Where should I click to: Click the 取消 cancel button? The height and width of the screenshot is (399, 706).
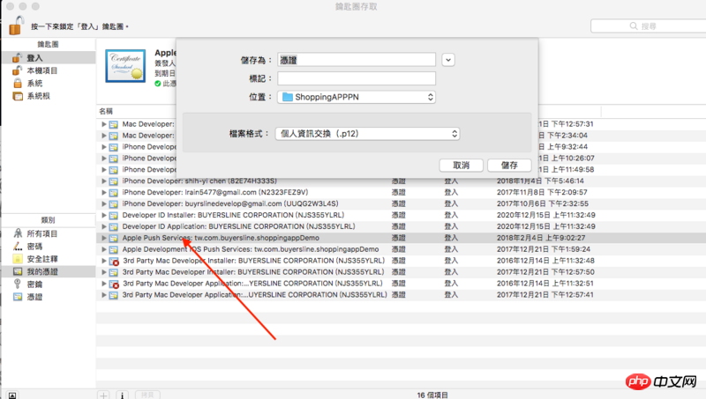point(461,166)
